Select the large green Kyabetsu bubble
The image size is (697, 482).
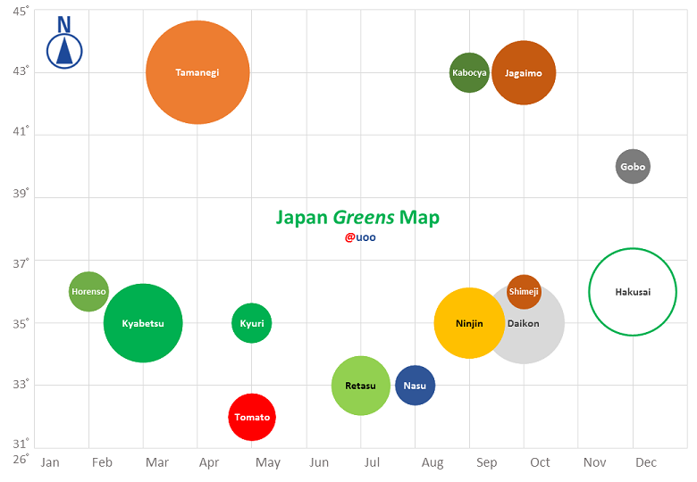[143, 323]
